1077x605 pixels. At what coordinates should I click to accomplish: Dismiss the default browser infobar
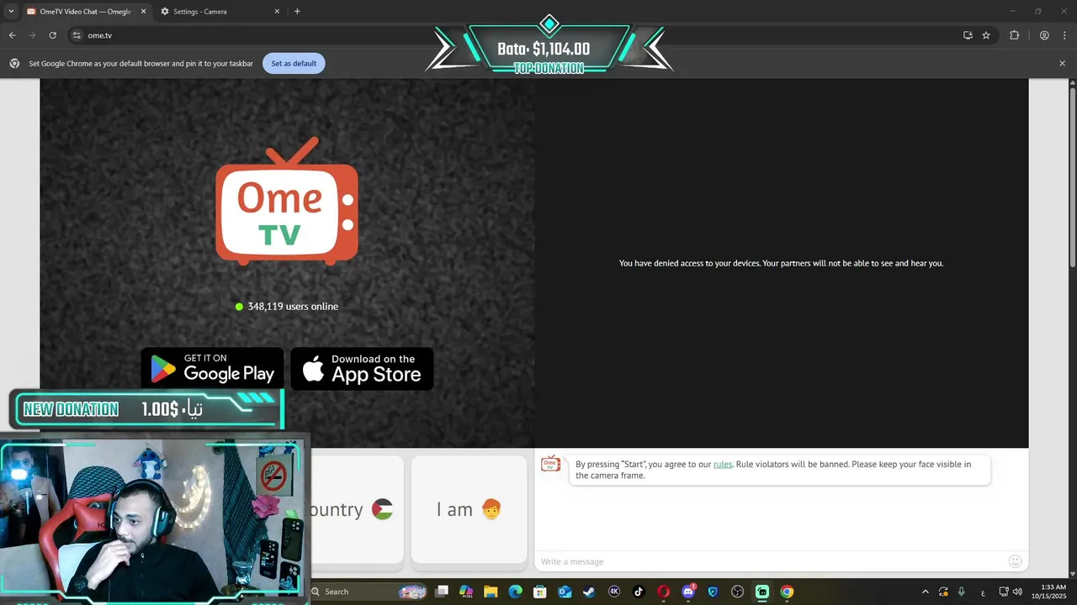1062,63
